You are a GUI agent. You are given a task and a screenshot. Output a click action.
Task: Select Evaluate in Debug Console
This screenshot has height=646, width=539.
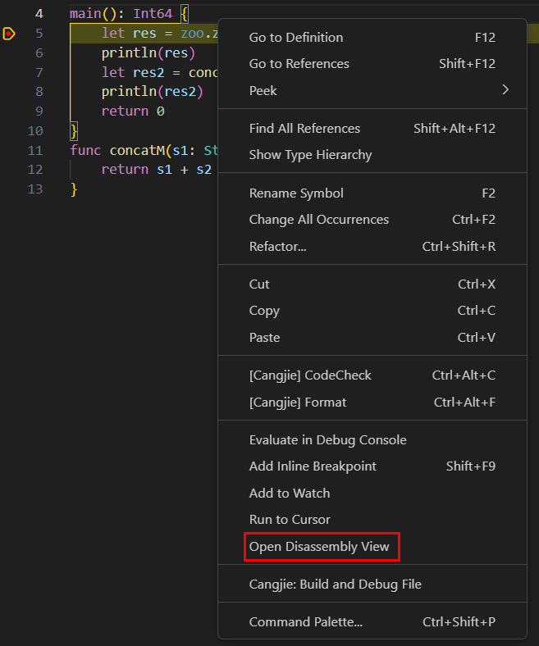327,440
